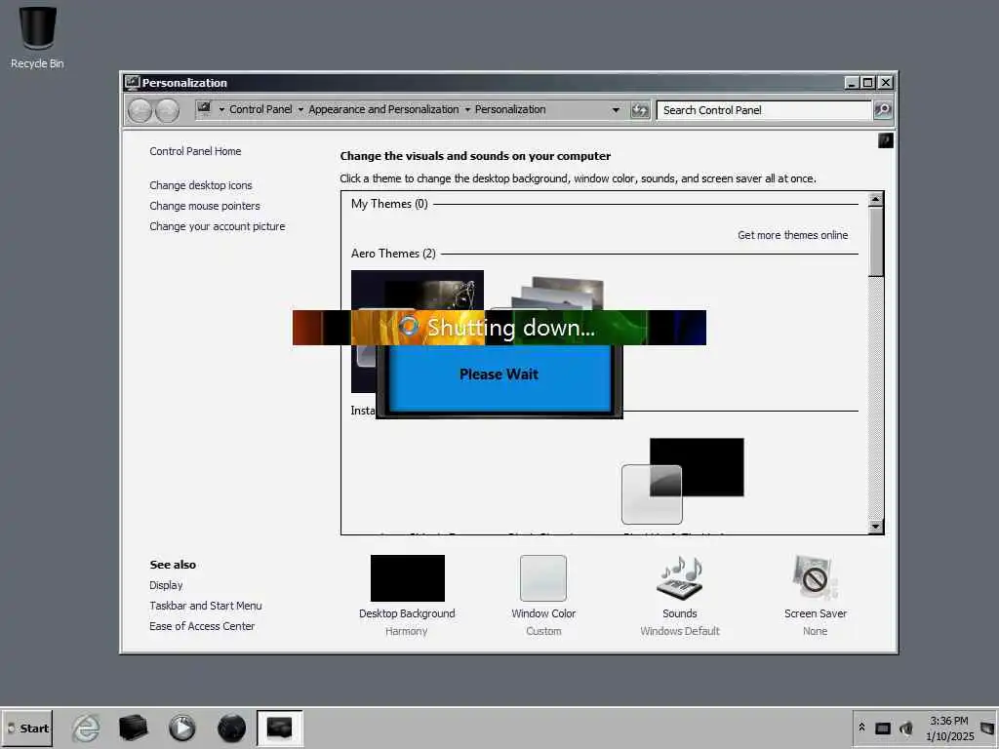Refresh the Control Panel address bar
Viewport: 999px width, 749px height.
coord(640,110)
